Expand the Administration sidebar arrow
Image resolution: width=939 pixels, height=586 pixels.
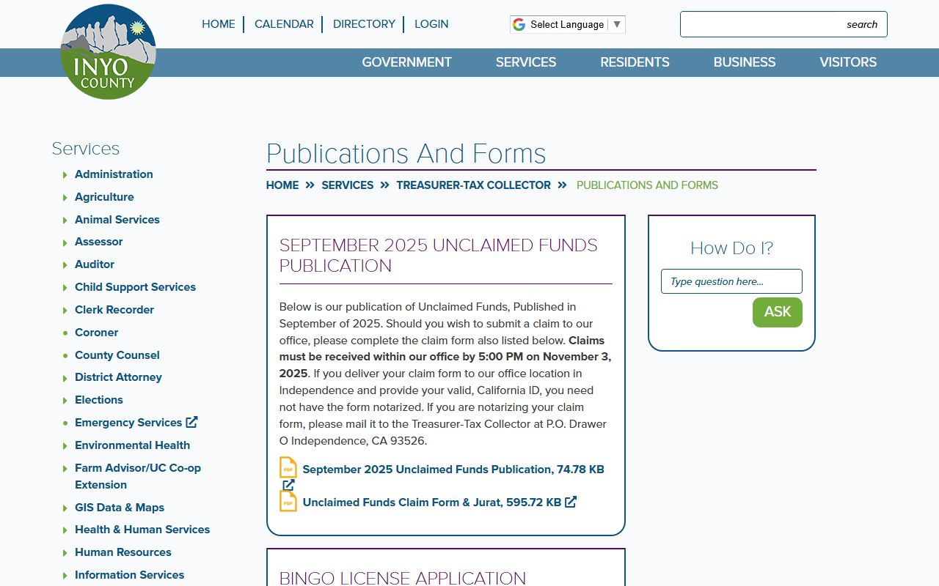click(65, 175)
